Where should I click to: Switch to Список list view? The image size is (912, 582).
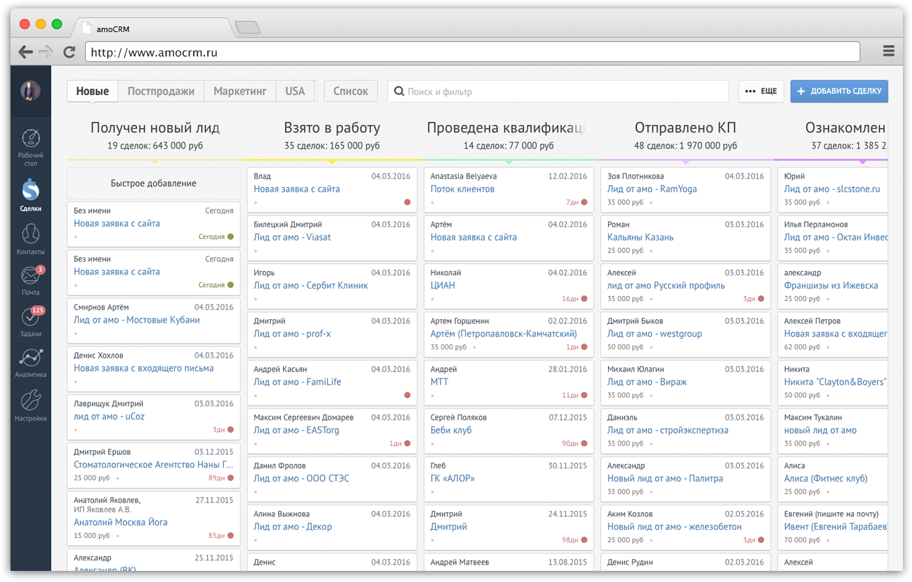point(351,91)
